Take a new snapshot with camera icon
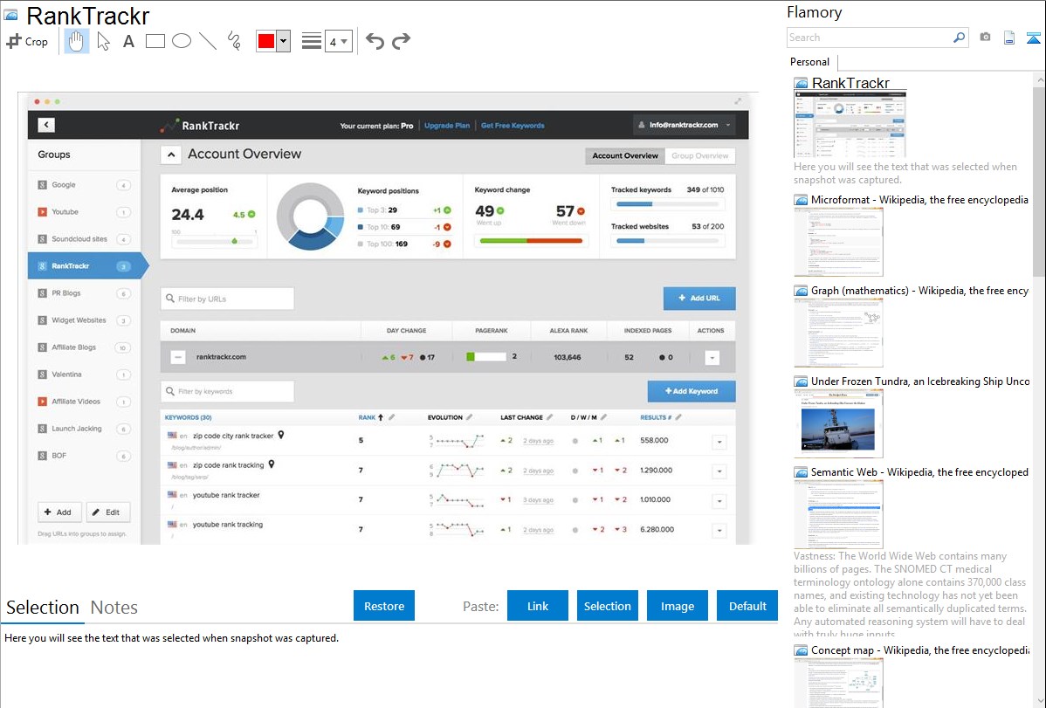 pos(985,38)
